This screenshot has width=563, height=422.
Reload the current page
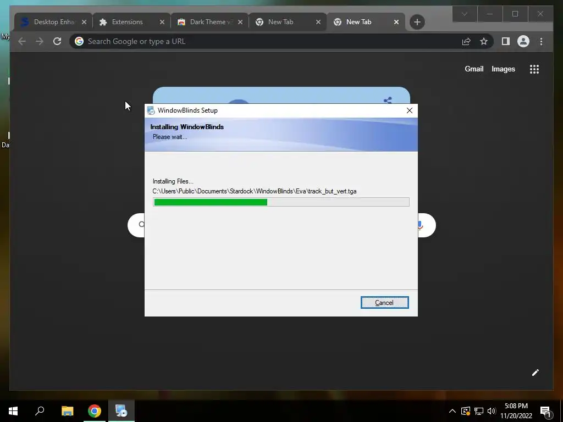point(57,41)
